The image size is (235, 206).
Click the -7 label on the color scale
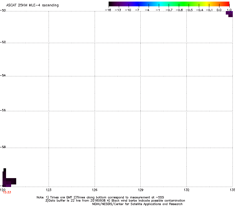pos(137,10)
